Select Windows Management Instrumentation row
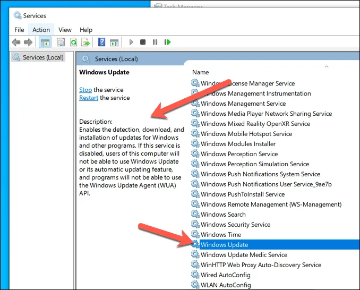360x290 pixels. click(251, 93)
